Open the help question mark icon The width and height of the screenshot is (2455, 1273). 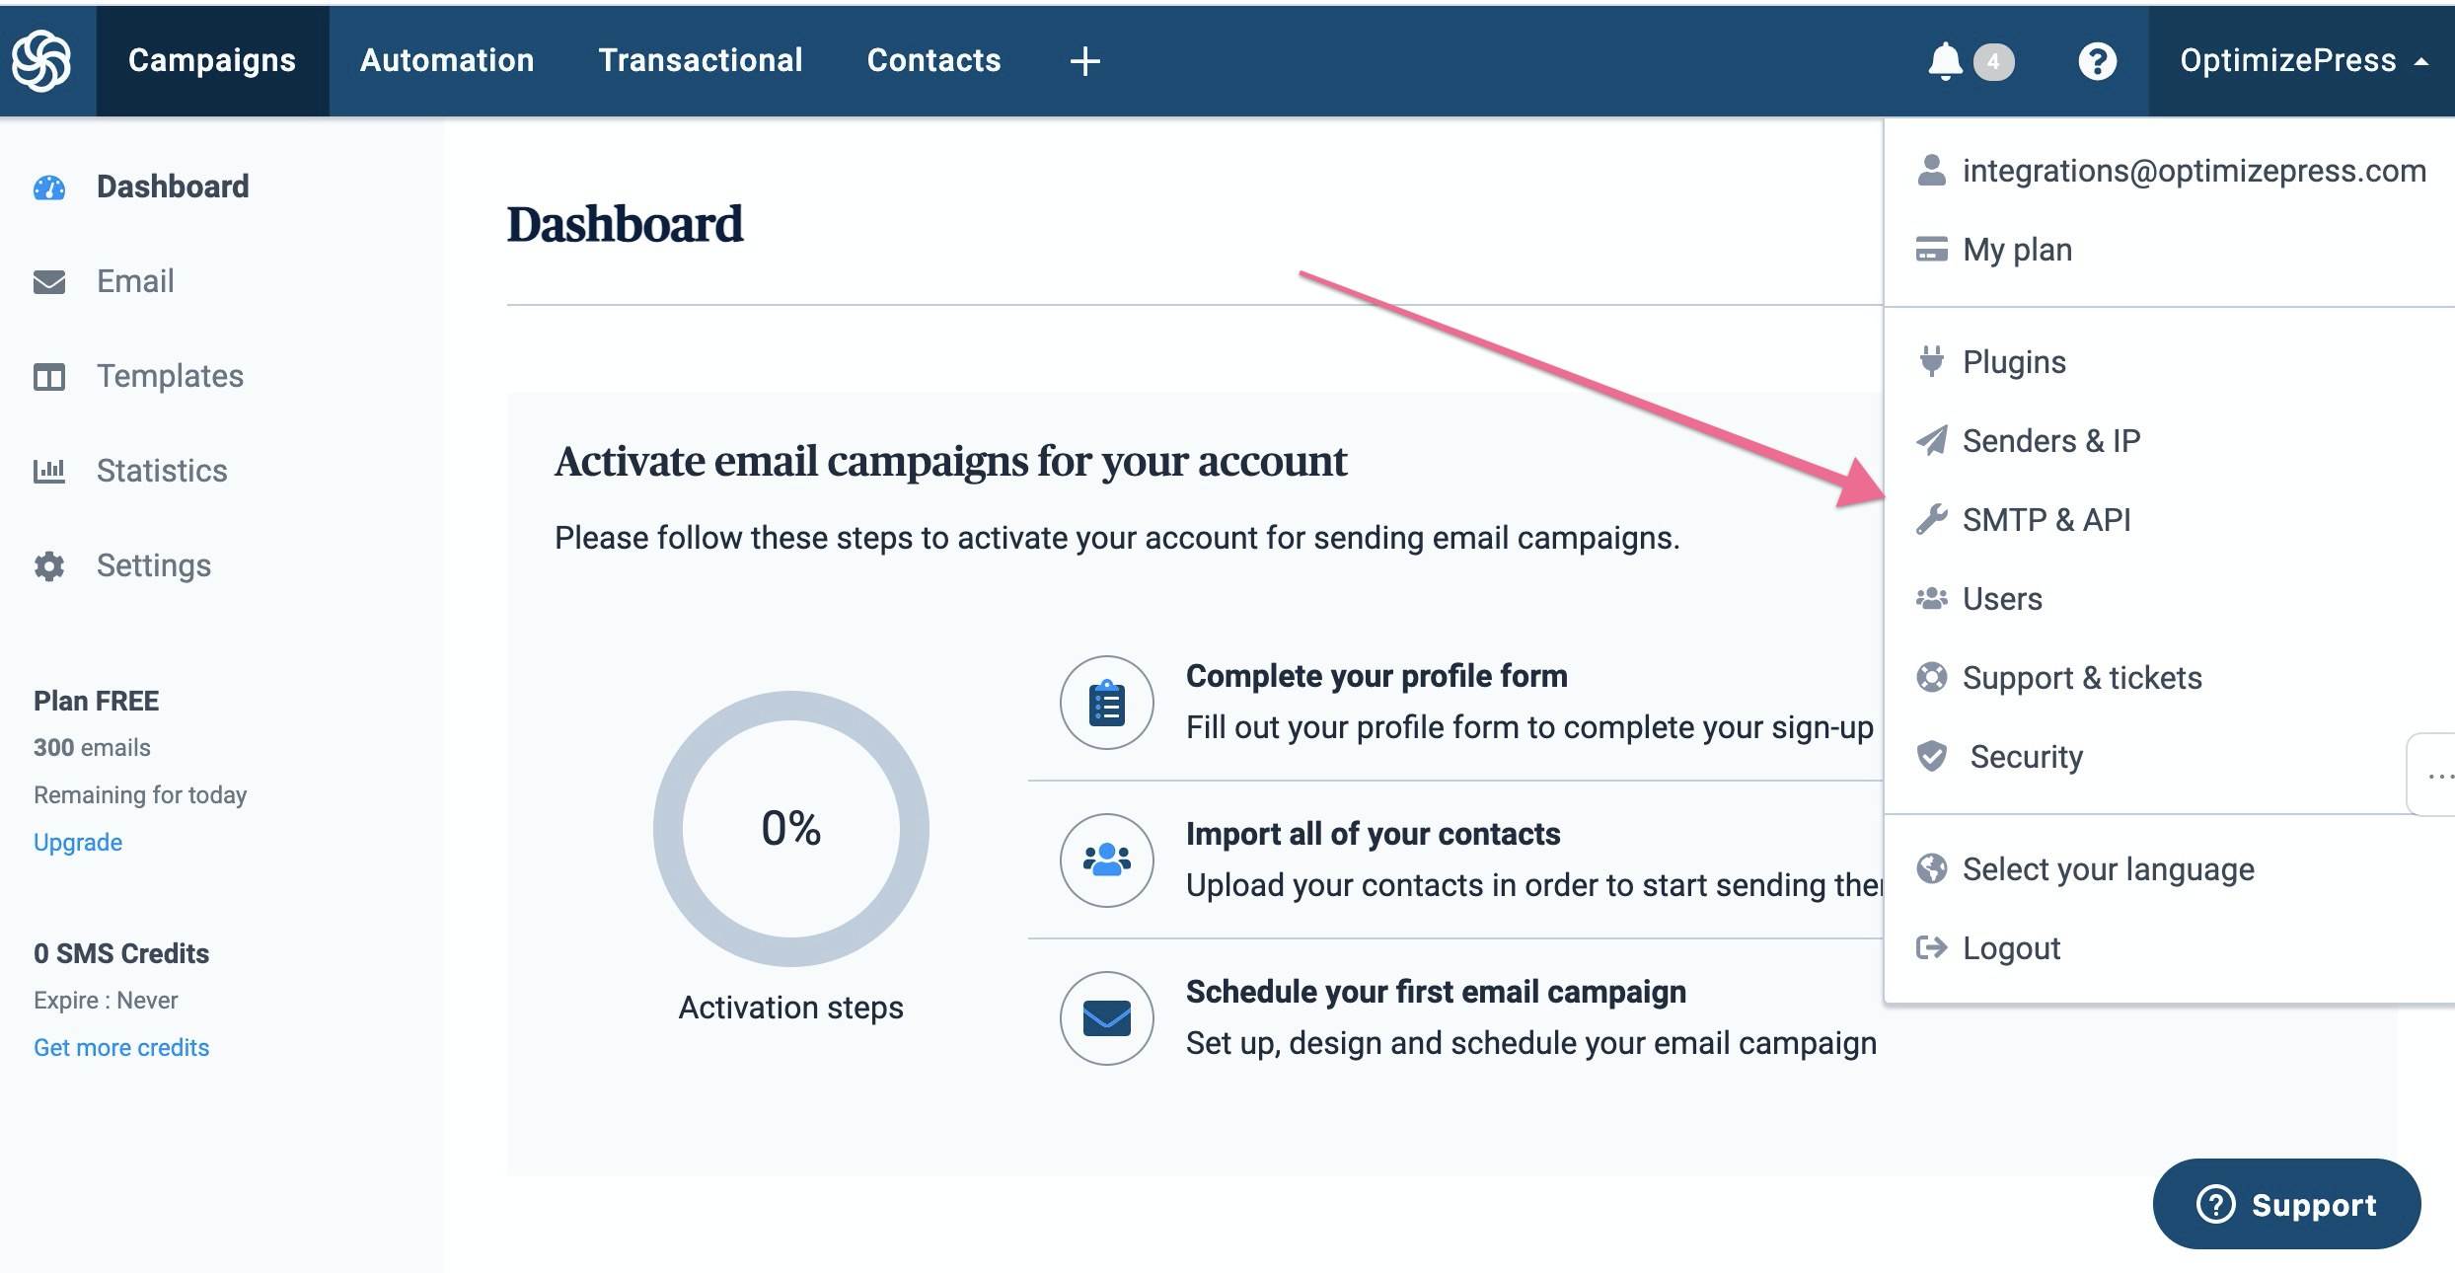click(x=2097, y=61)
